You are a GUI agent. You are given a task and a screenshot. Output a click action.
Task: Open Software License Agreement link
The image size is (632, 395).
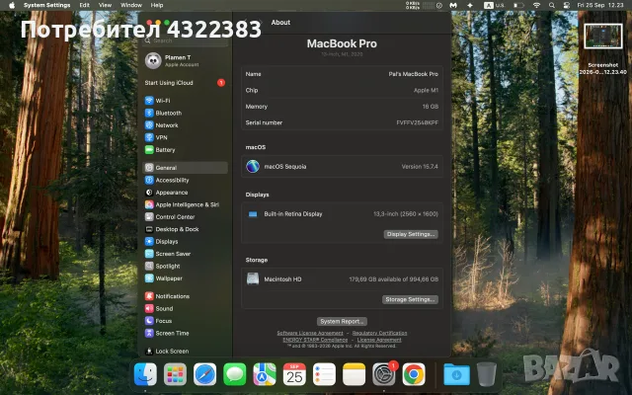coord(309,333)
